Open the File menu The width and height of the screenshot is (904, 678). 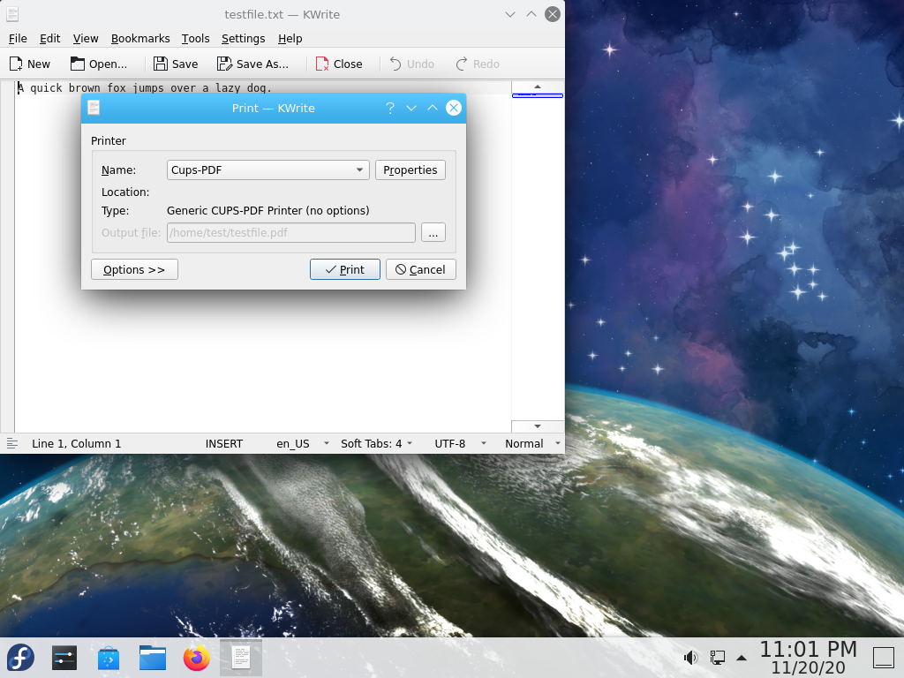18,38
